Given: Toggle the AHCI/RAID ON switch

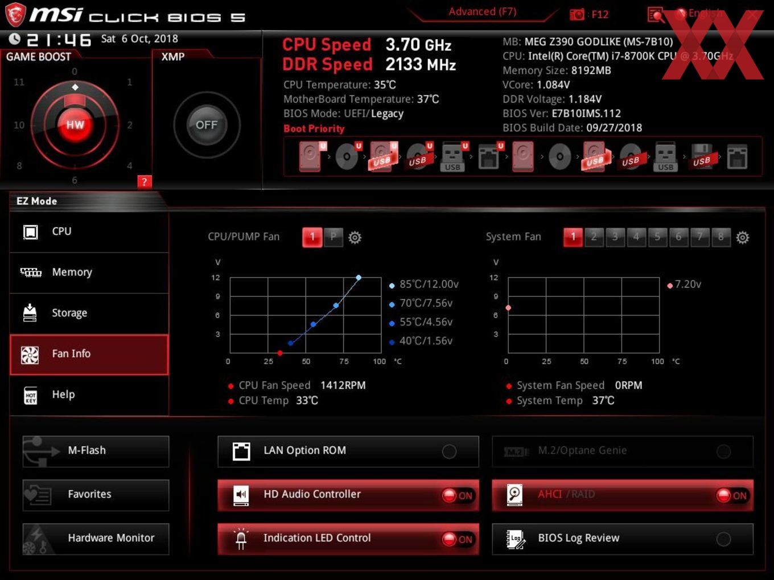Looking at the screenshot, I should (732, 495).
